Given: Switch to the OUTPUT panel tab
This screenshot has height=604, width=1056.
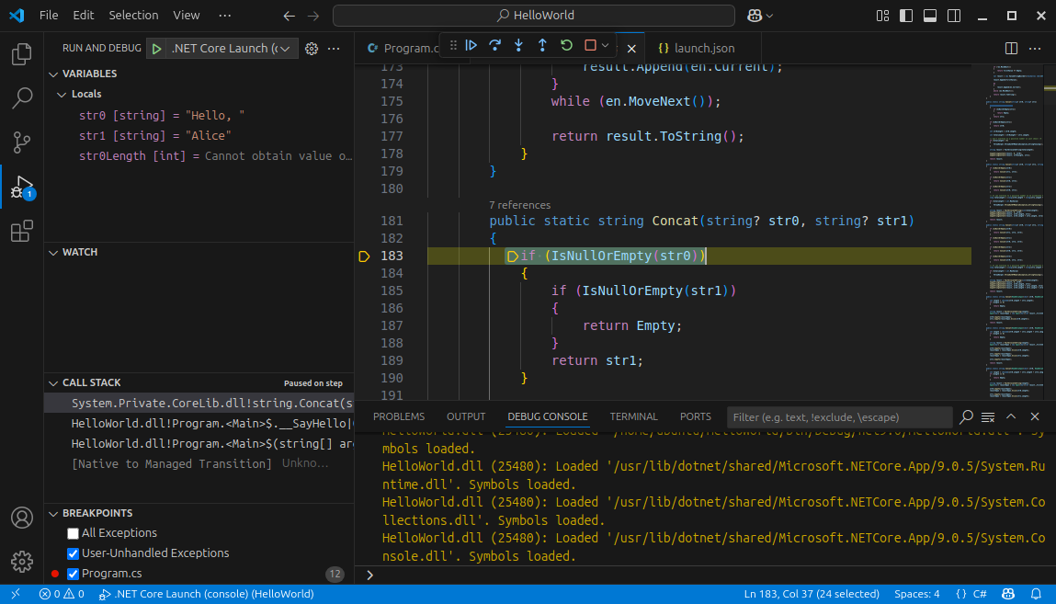Looking at the screenshot, I should click(x=465, y=416).
